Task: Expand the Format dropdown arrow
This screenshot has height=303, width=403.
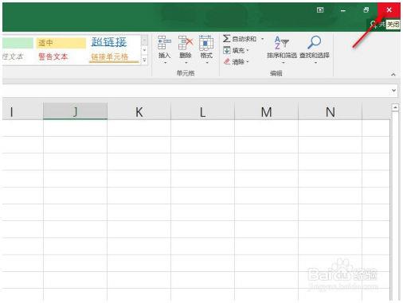Action: [207, 63]
